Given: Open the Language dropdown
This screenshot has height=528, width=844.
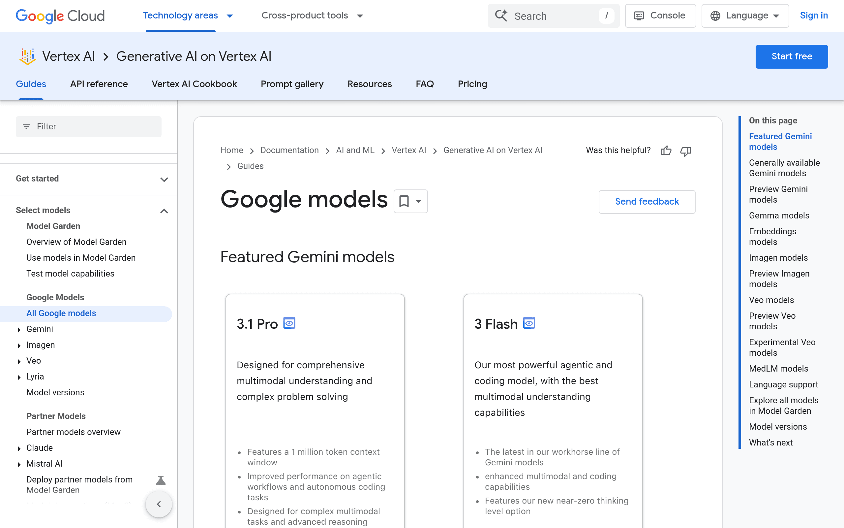Looking at the screenshot, I should 745,16.
